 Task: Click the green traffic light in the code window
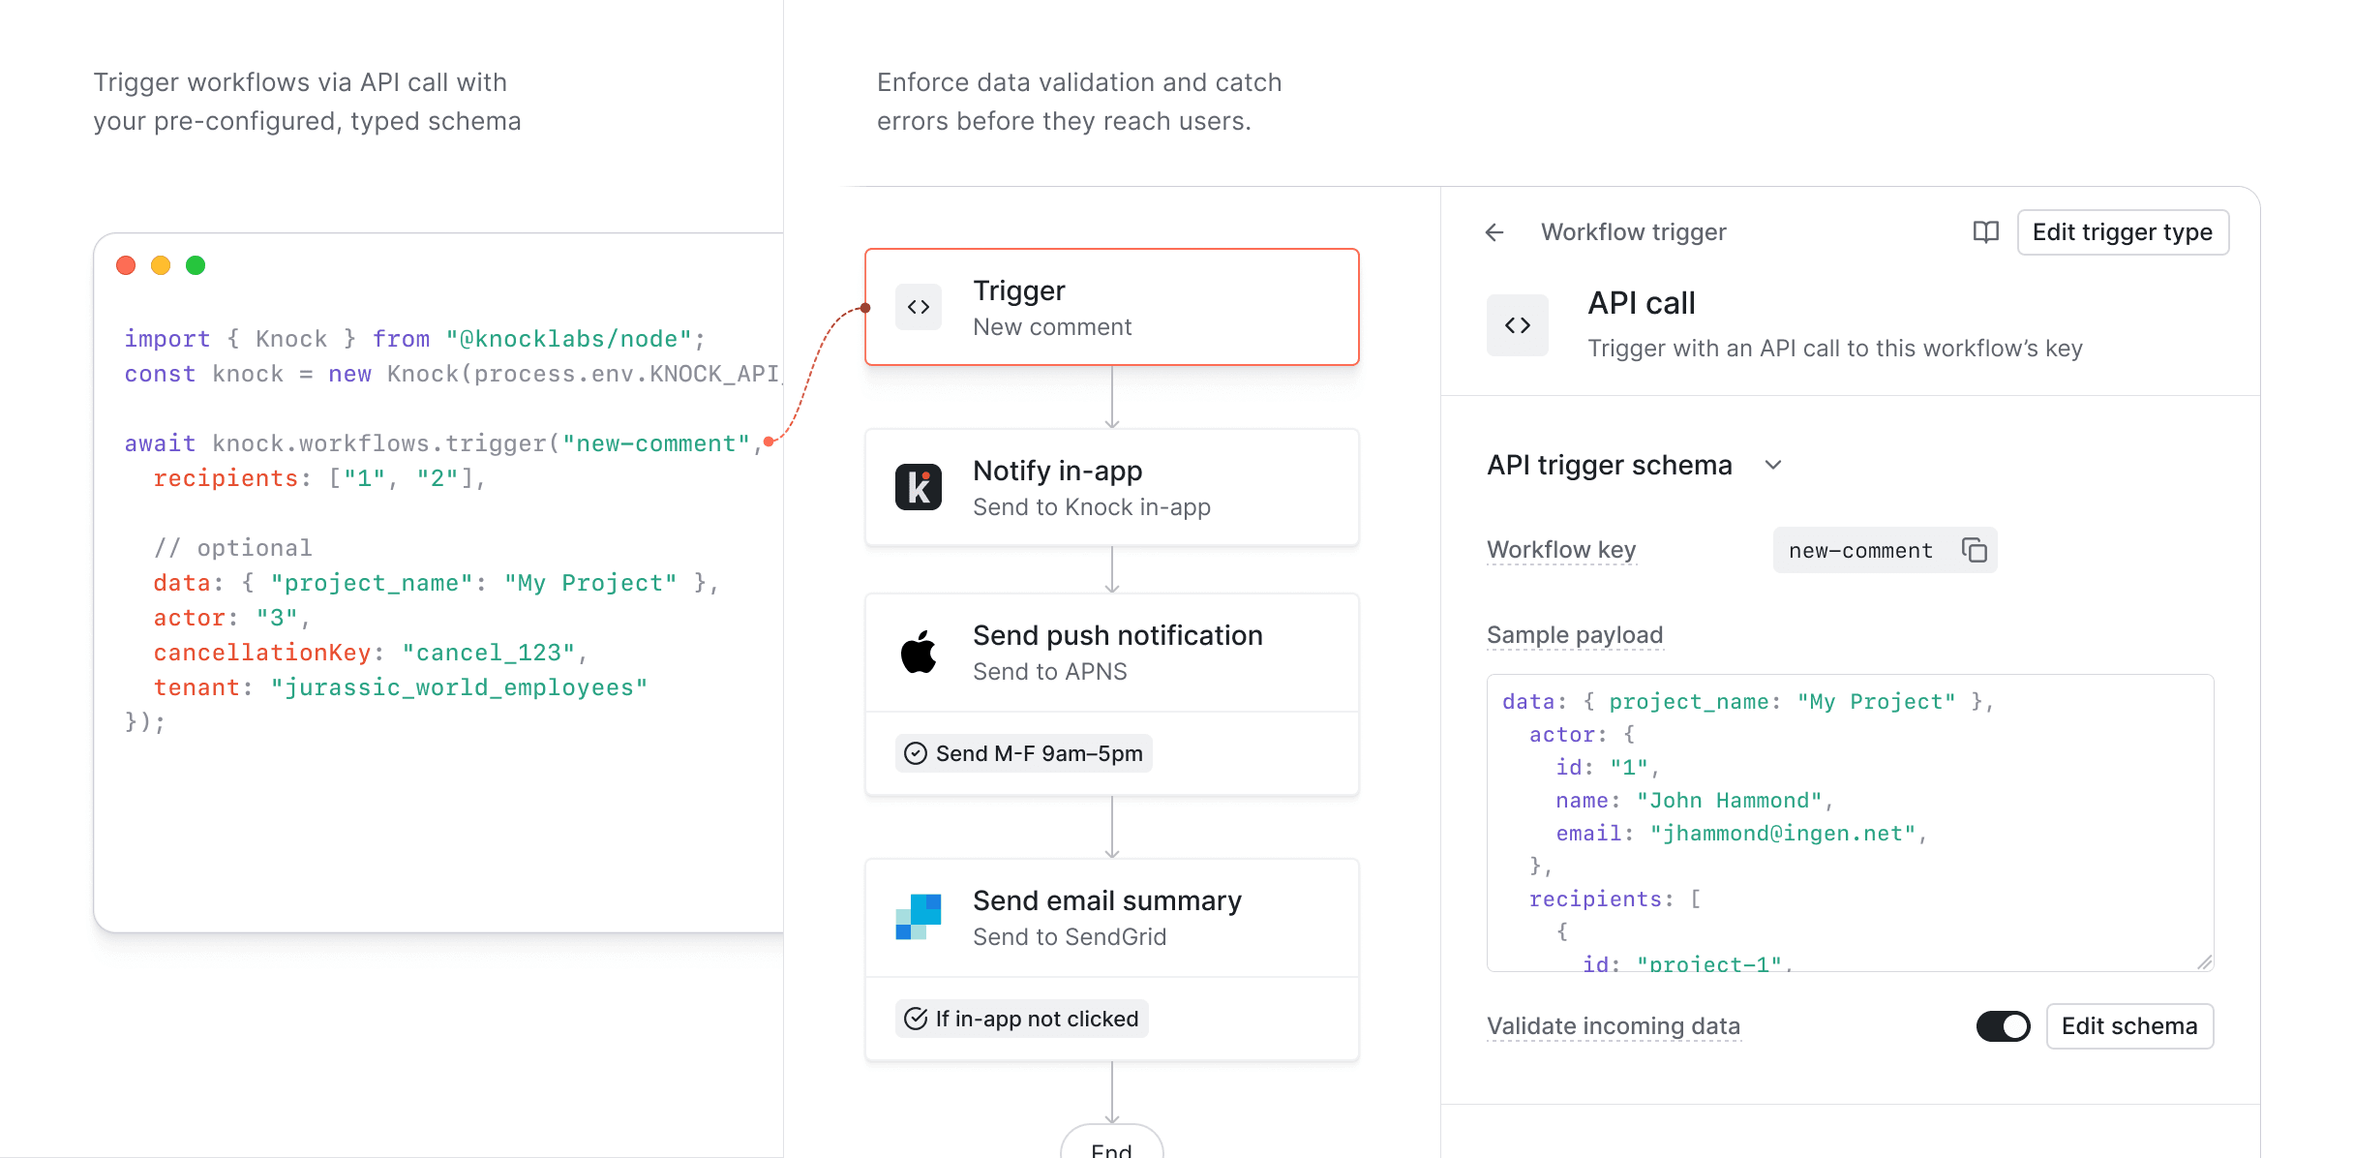[196, 264]
